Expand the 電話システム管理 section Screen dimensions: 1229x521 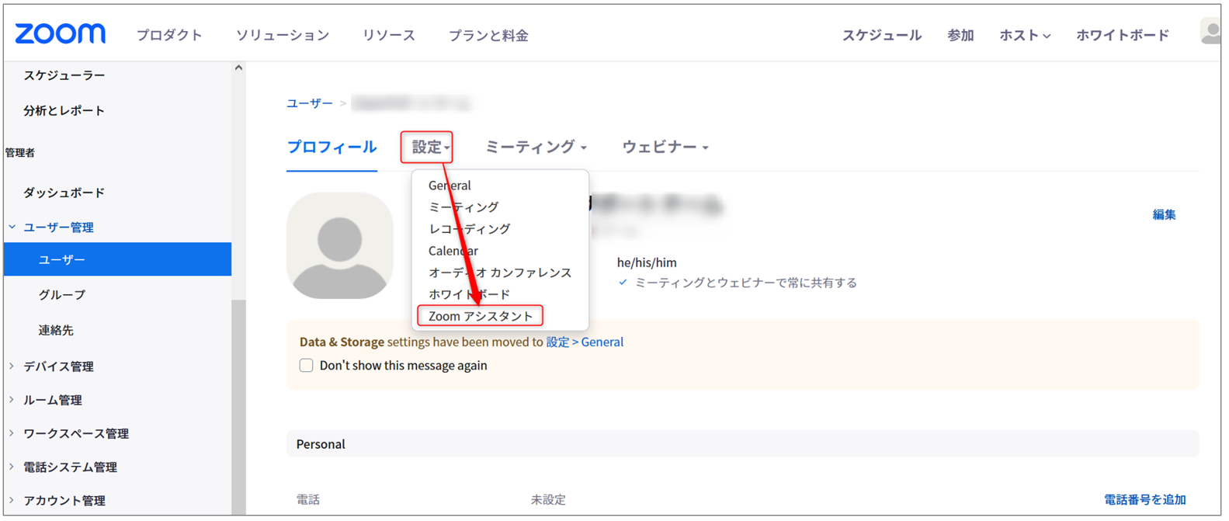[x=12, y=467]
